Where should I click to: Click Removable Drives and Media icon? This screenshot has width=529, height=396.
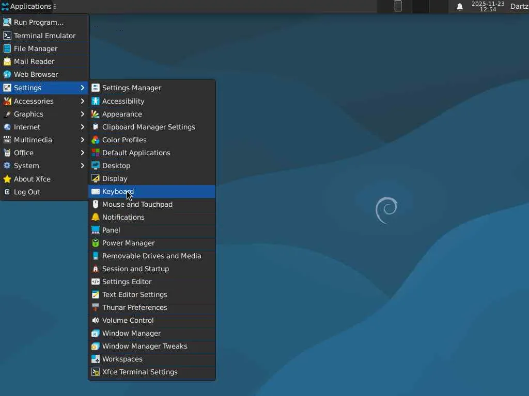(96, 256)
